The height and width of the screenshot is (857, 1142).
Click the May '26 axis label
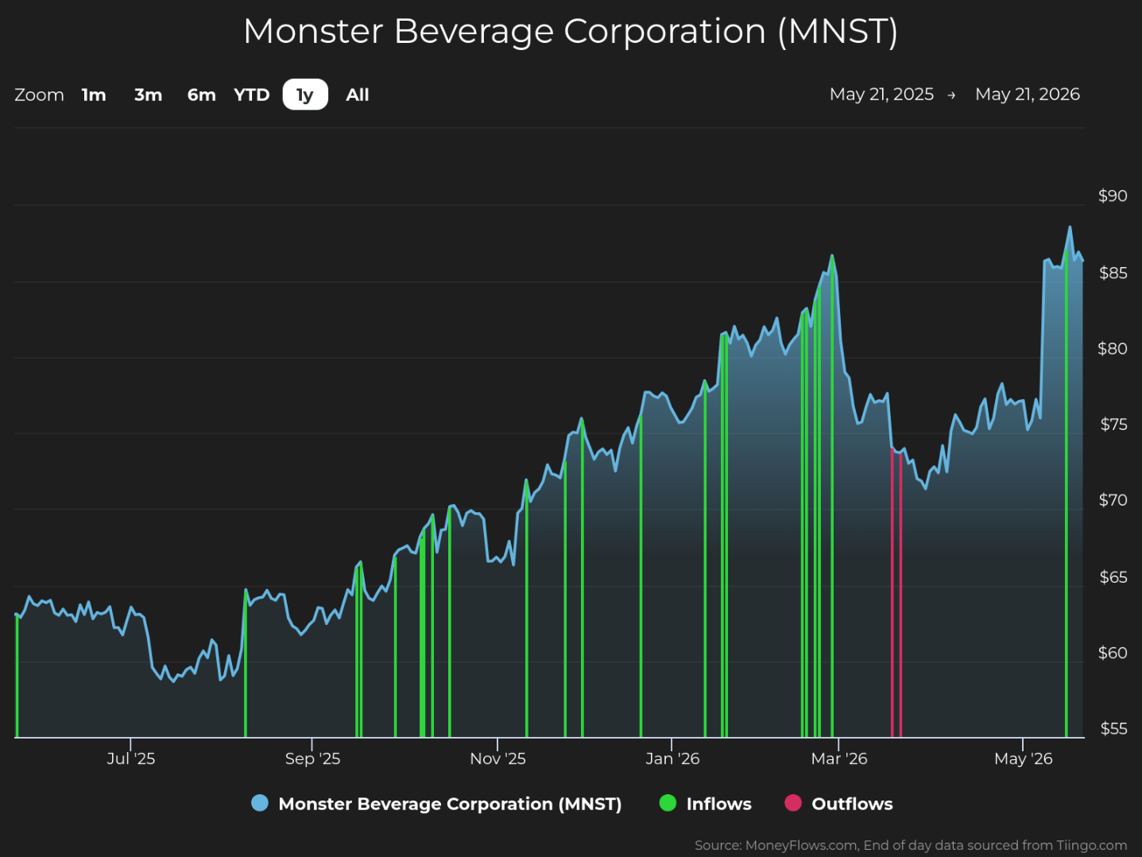tap(1024, 758)
